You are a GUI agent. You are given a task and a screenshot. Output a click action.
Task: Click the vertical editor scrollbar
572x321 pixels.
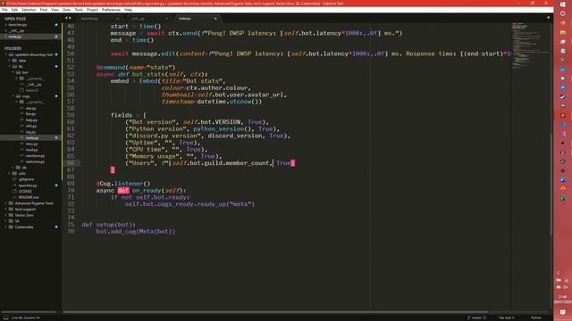click(x=551, y=184)
